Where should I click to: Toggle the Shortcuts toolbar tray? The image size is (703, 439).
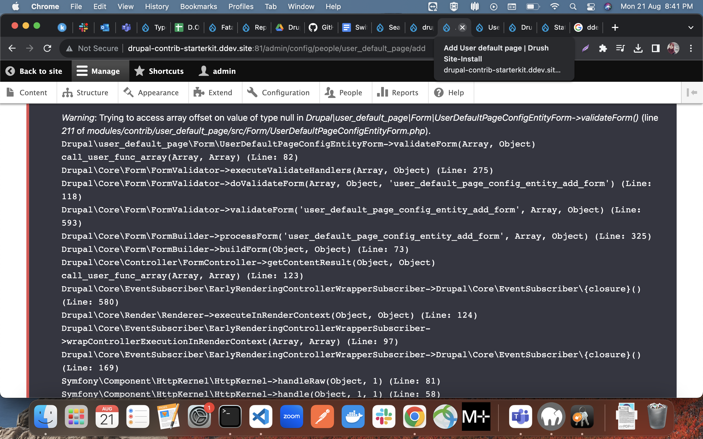(x=159, y=71)
